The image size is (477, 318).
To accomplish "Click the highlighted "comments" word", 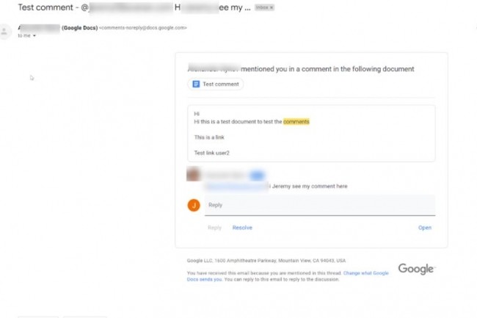I will click(296, 122).
